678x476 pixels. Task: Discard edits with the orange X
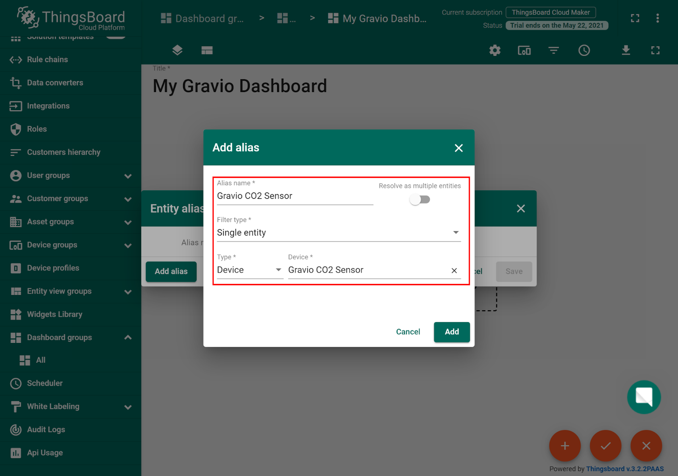click(x=646, y=445)
